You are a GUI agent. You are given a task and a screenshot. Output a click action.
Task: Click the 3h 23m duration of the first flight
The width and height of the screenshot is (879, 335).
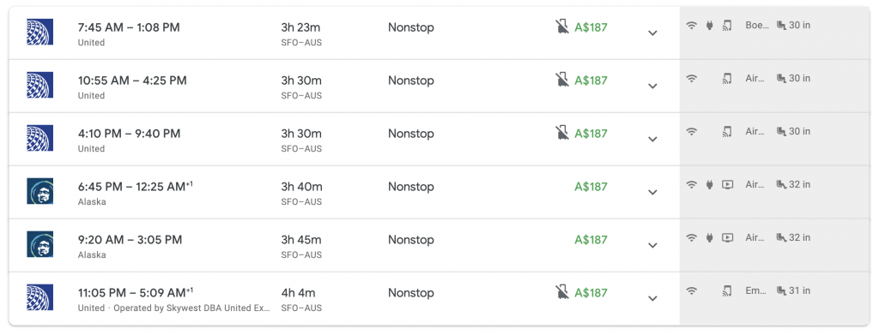pos(301,27)
